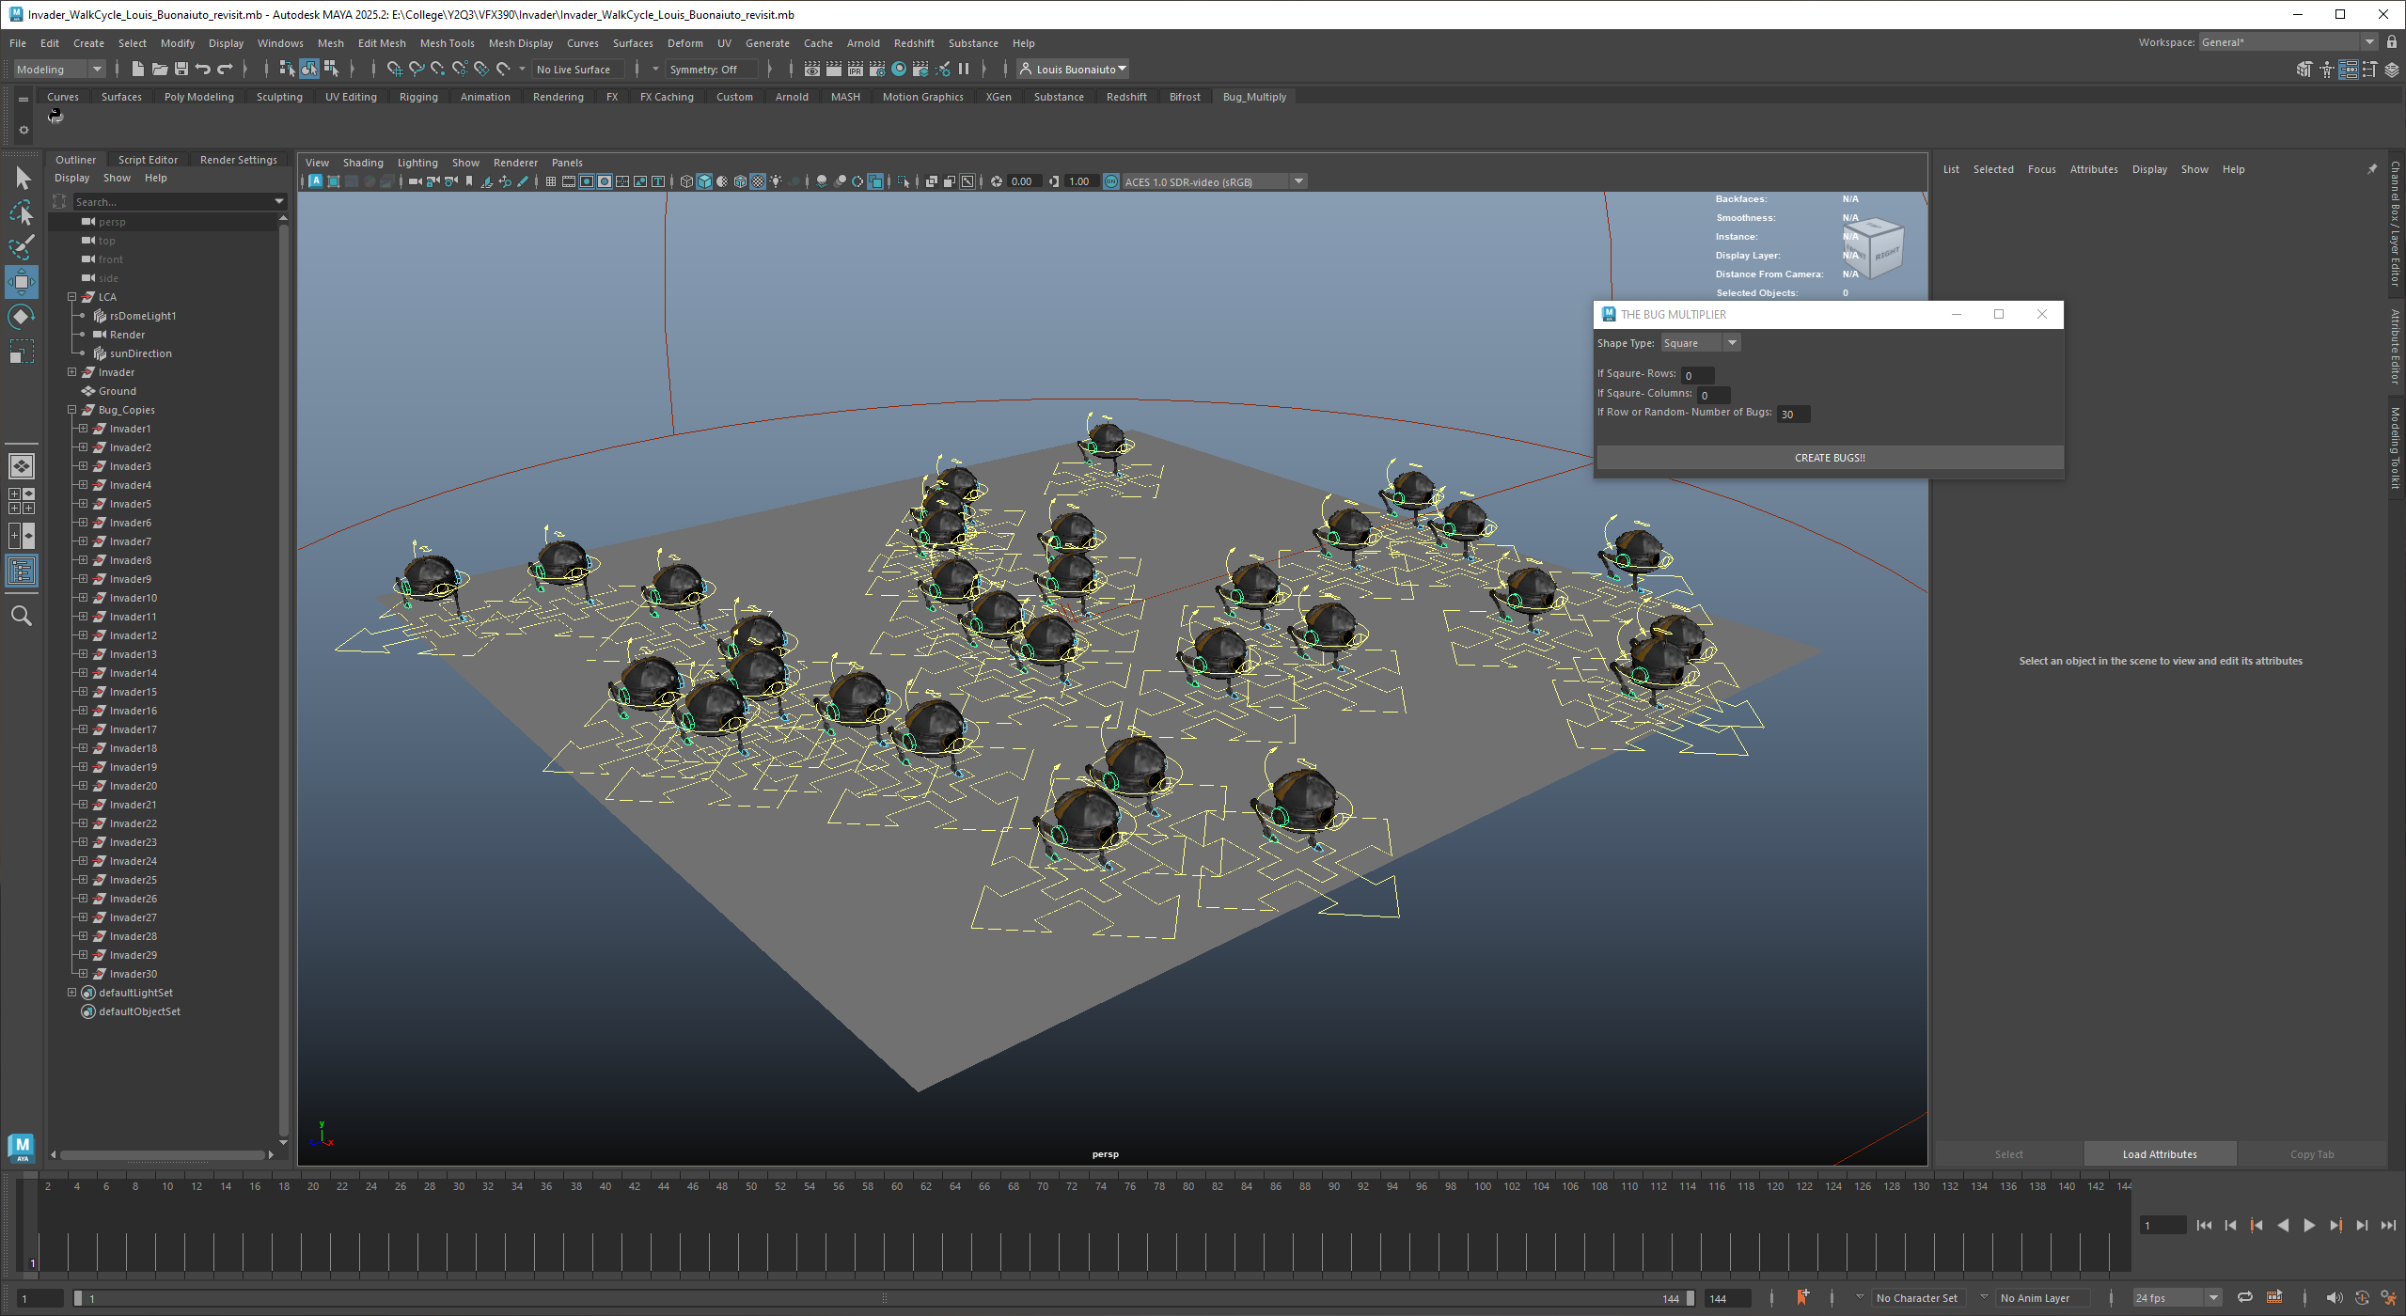2406x1316 pixels.
Task: Collapse the Bug_Copies group in Outliner
Action: pyautogui.click(x=71, y=410)
